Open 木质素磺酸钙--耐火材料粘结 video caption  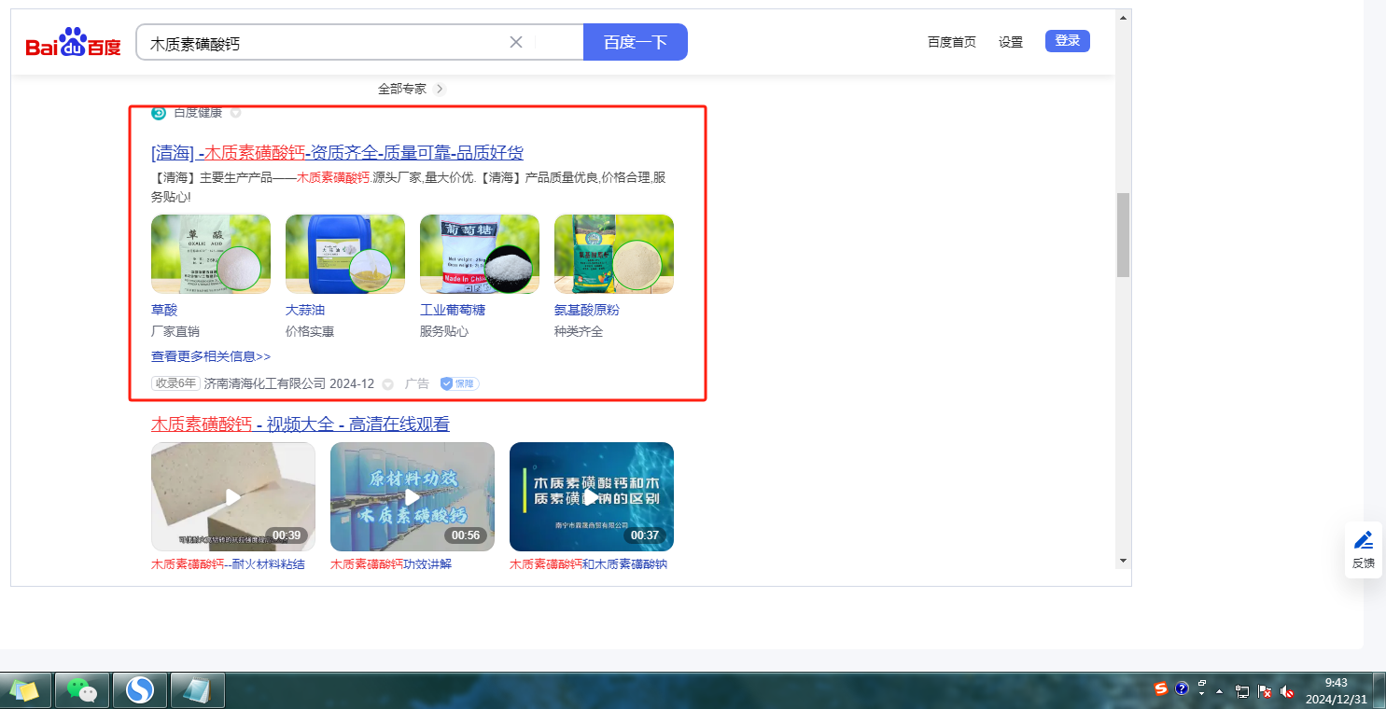click(228, 564)
